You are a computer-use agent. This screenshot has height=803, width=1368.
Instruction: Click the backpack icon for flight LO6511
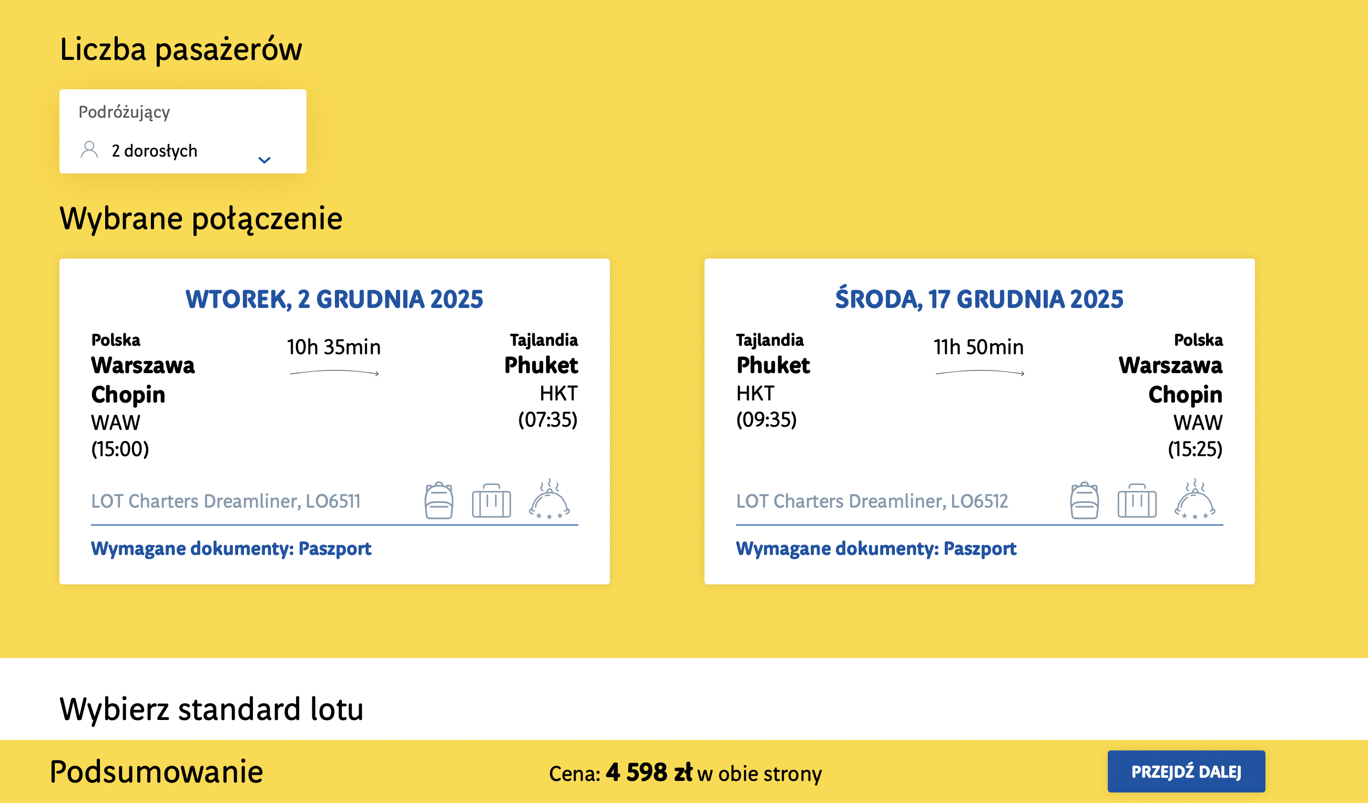pyautogui.click(x=438, y=500)
